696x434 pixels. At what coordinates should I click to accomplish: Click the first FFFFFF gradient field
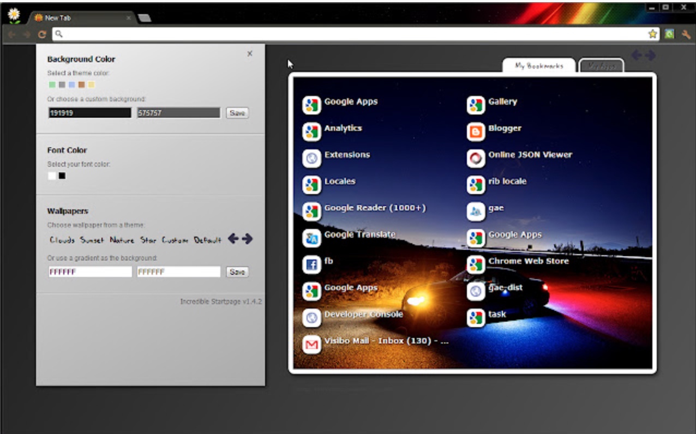point(90,272)
